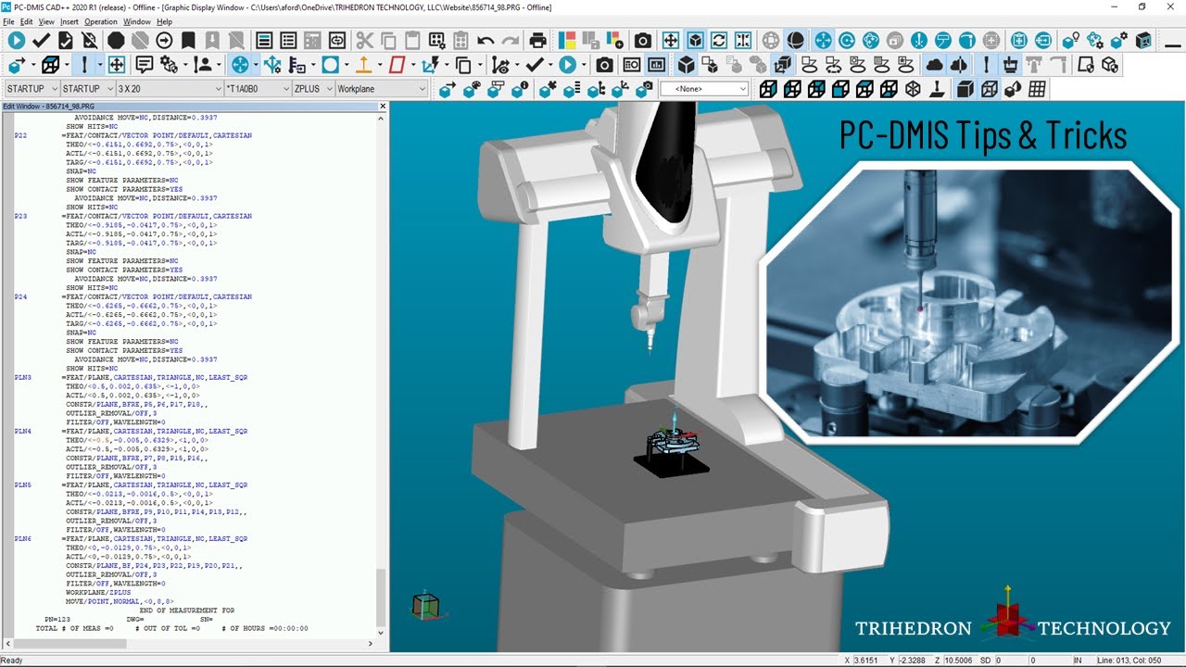Click the WORKPLANE/ZPLUS command line
Viewport: 1186px width, 667px height.
(98, 593)
